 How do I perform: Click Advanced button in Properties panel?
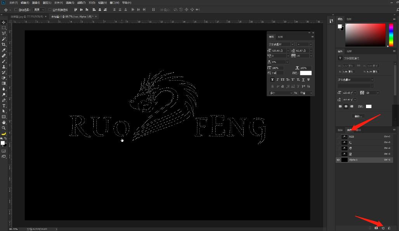(x=358, y=116)
